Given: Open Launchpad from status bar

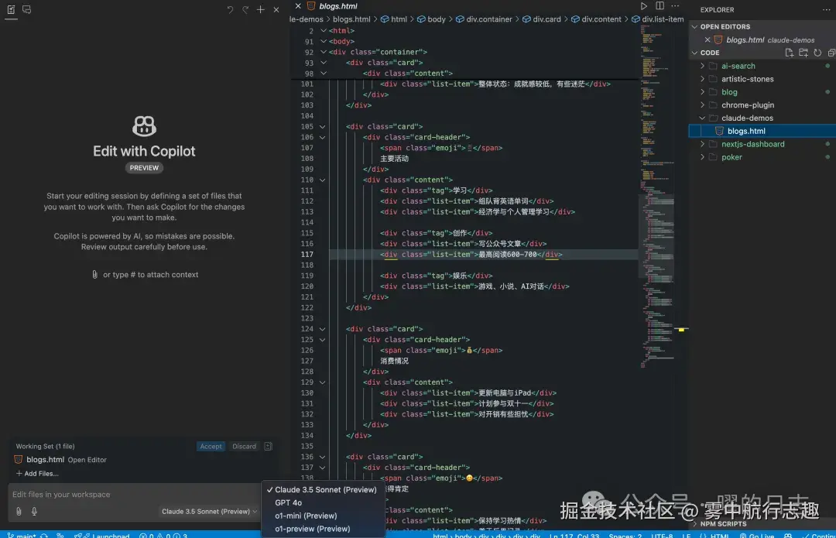Looking at the screenshot, I should 105,535.
